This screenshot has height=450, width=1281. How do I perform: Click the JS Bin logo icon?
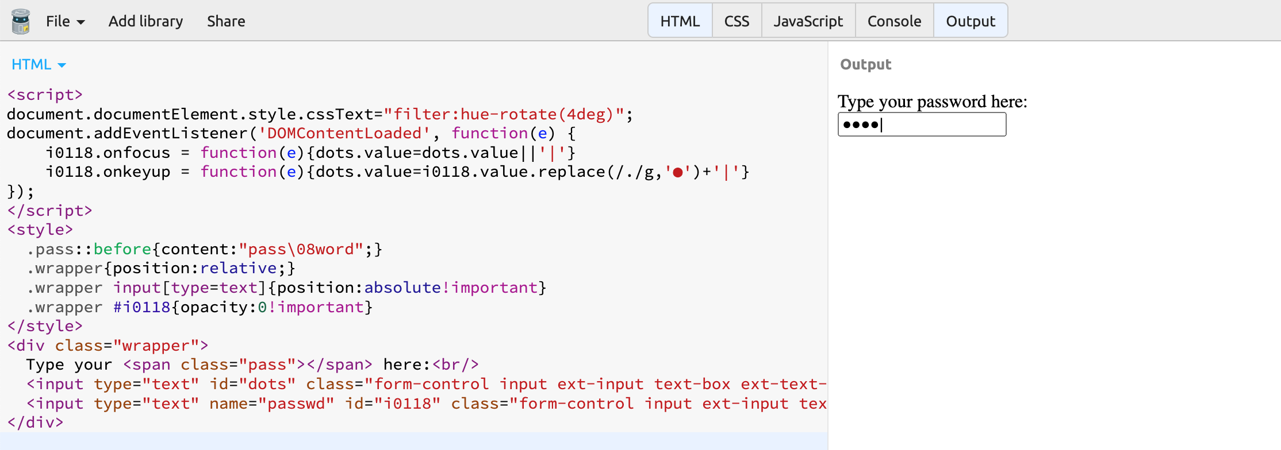point(21,21)
